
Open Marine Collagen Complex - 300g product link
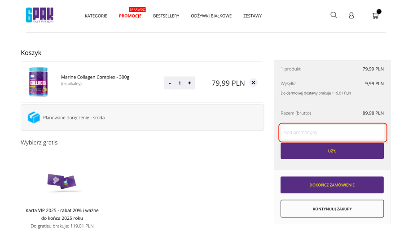point(95,77)
